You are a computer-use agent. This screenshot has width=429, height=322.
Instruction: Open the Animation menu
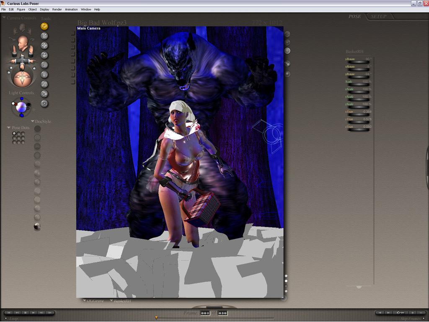coord(71,9)
